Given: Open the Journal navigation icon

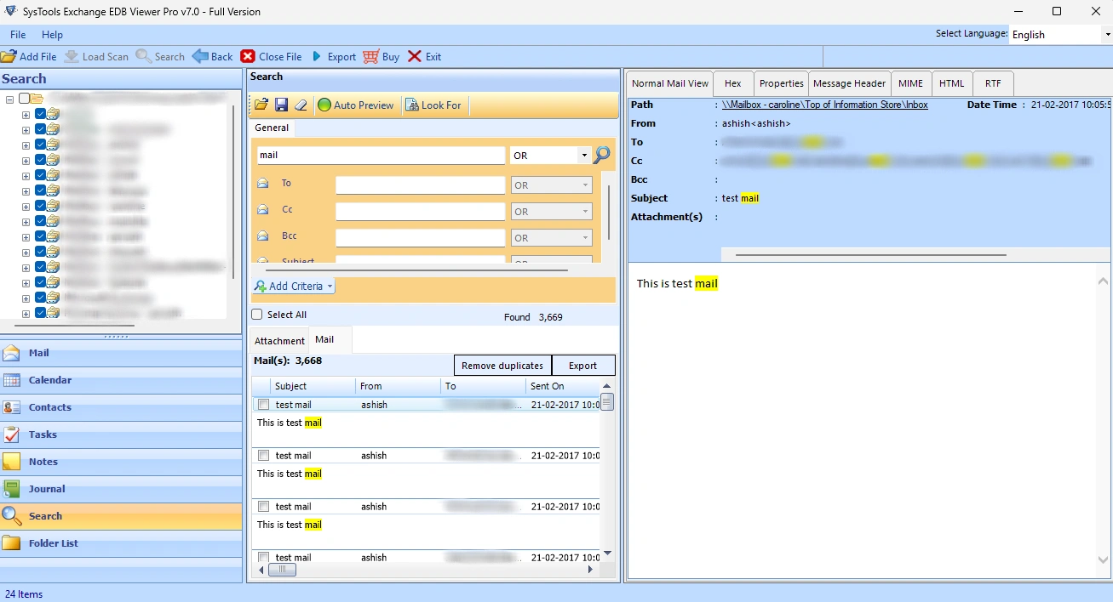Looking at the screenshot, I should [x=12, y=489].
